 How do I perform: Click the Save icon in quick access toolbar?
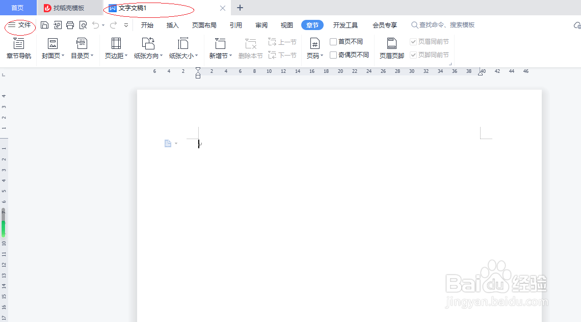[x=44, y=24]
